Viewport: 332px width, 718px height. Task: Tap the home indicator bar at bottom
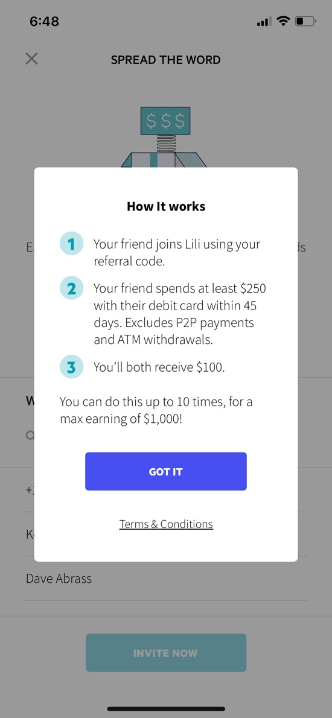pos(166,709)
